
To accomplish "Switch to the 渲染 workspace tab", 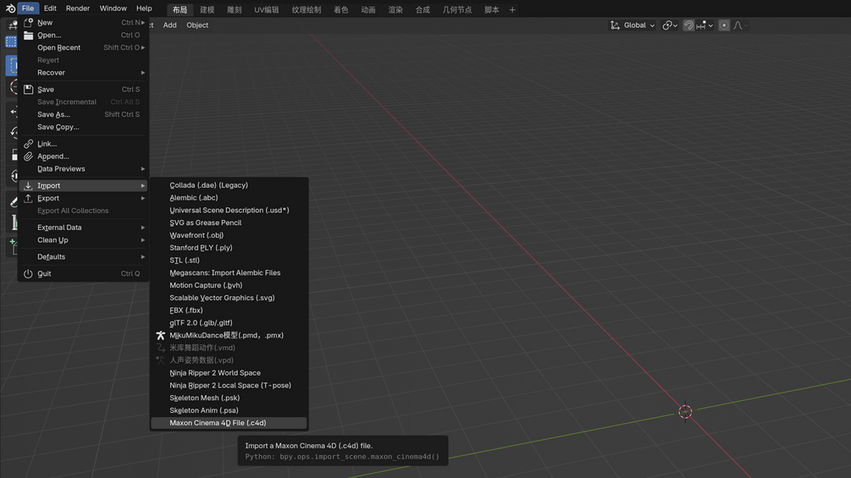I will coord(395,10).
